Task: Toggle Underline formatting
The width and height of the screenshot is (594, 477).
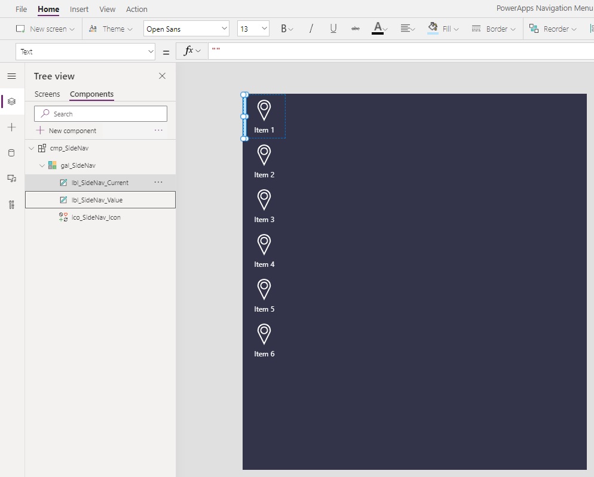Action: pos(333,29)
